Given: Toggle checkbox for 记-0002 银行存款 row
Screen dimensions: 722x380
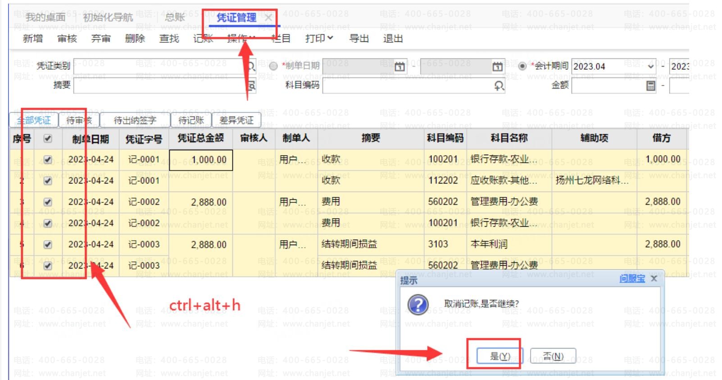Looking at the screenshot, I should (x=48, y=223).
